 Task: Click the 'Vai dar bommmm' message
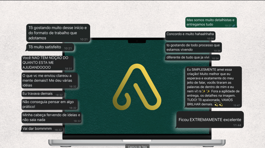pos(42,129)
